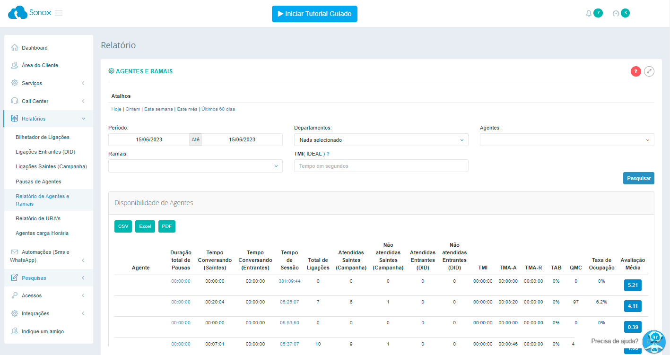Expand the Serviços sidebar menu
670x355 pixels.
(x=48, y=83)
